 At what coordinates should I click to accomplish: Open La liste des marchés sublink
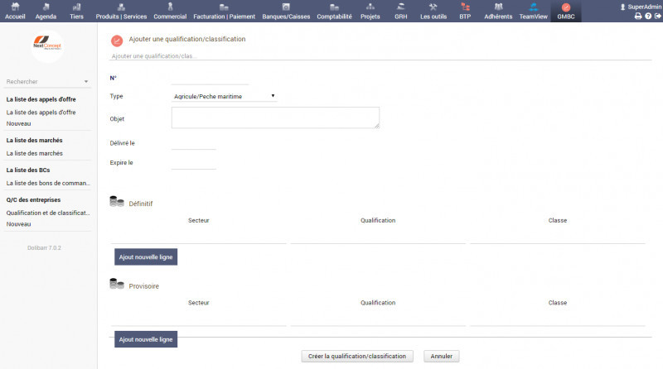coord(34,153)
